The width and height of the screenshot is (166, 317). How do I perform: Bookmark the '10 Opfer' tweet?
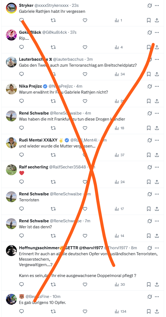[x=149, y=311]
